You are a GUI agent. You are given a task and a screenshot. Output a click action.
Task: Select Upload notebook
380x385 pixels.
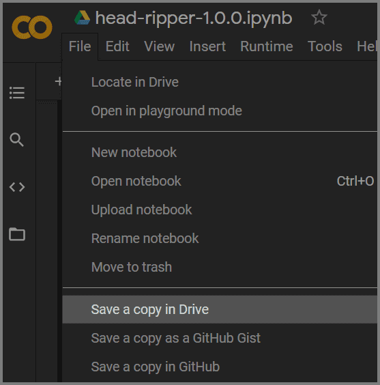(x=220, y=210)
